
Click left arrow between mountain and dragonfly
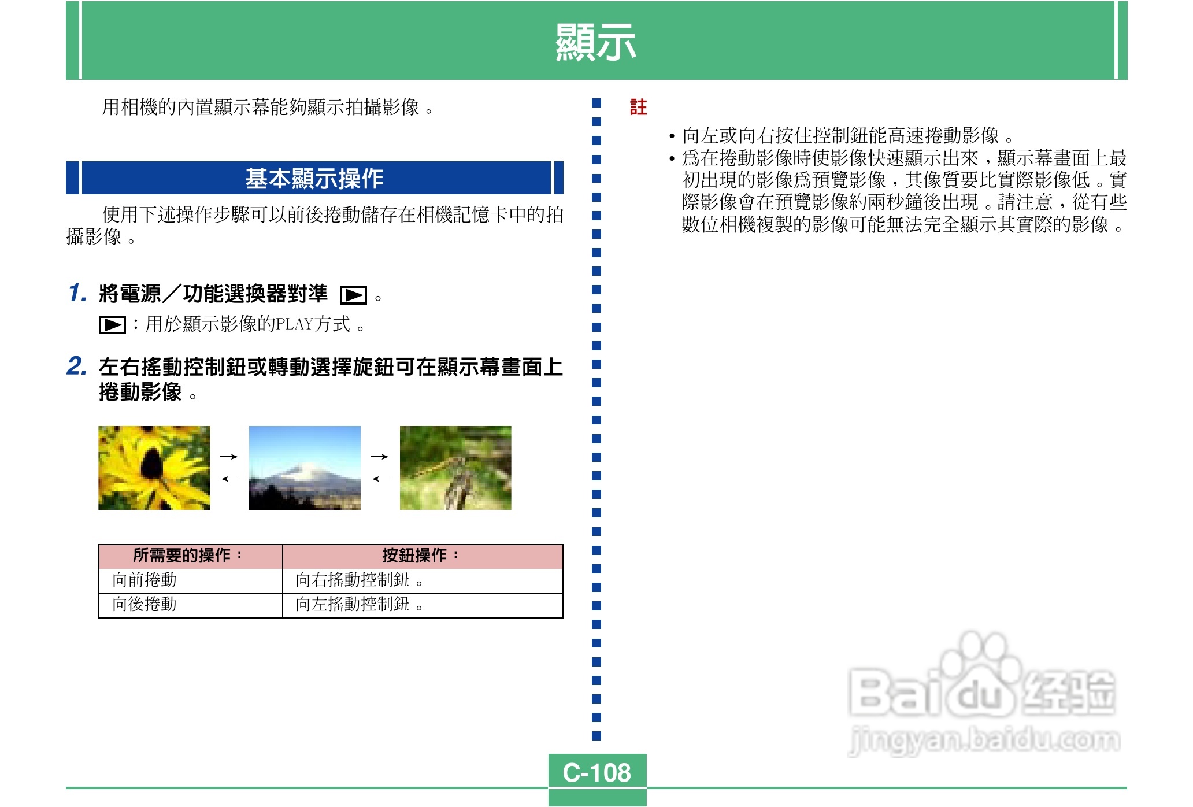381,479
